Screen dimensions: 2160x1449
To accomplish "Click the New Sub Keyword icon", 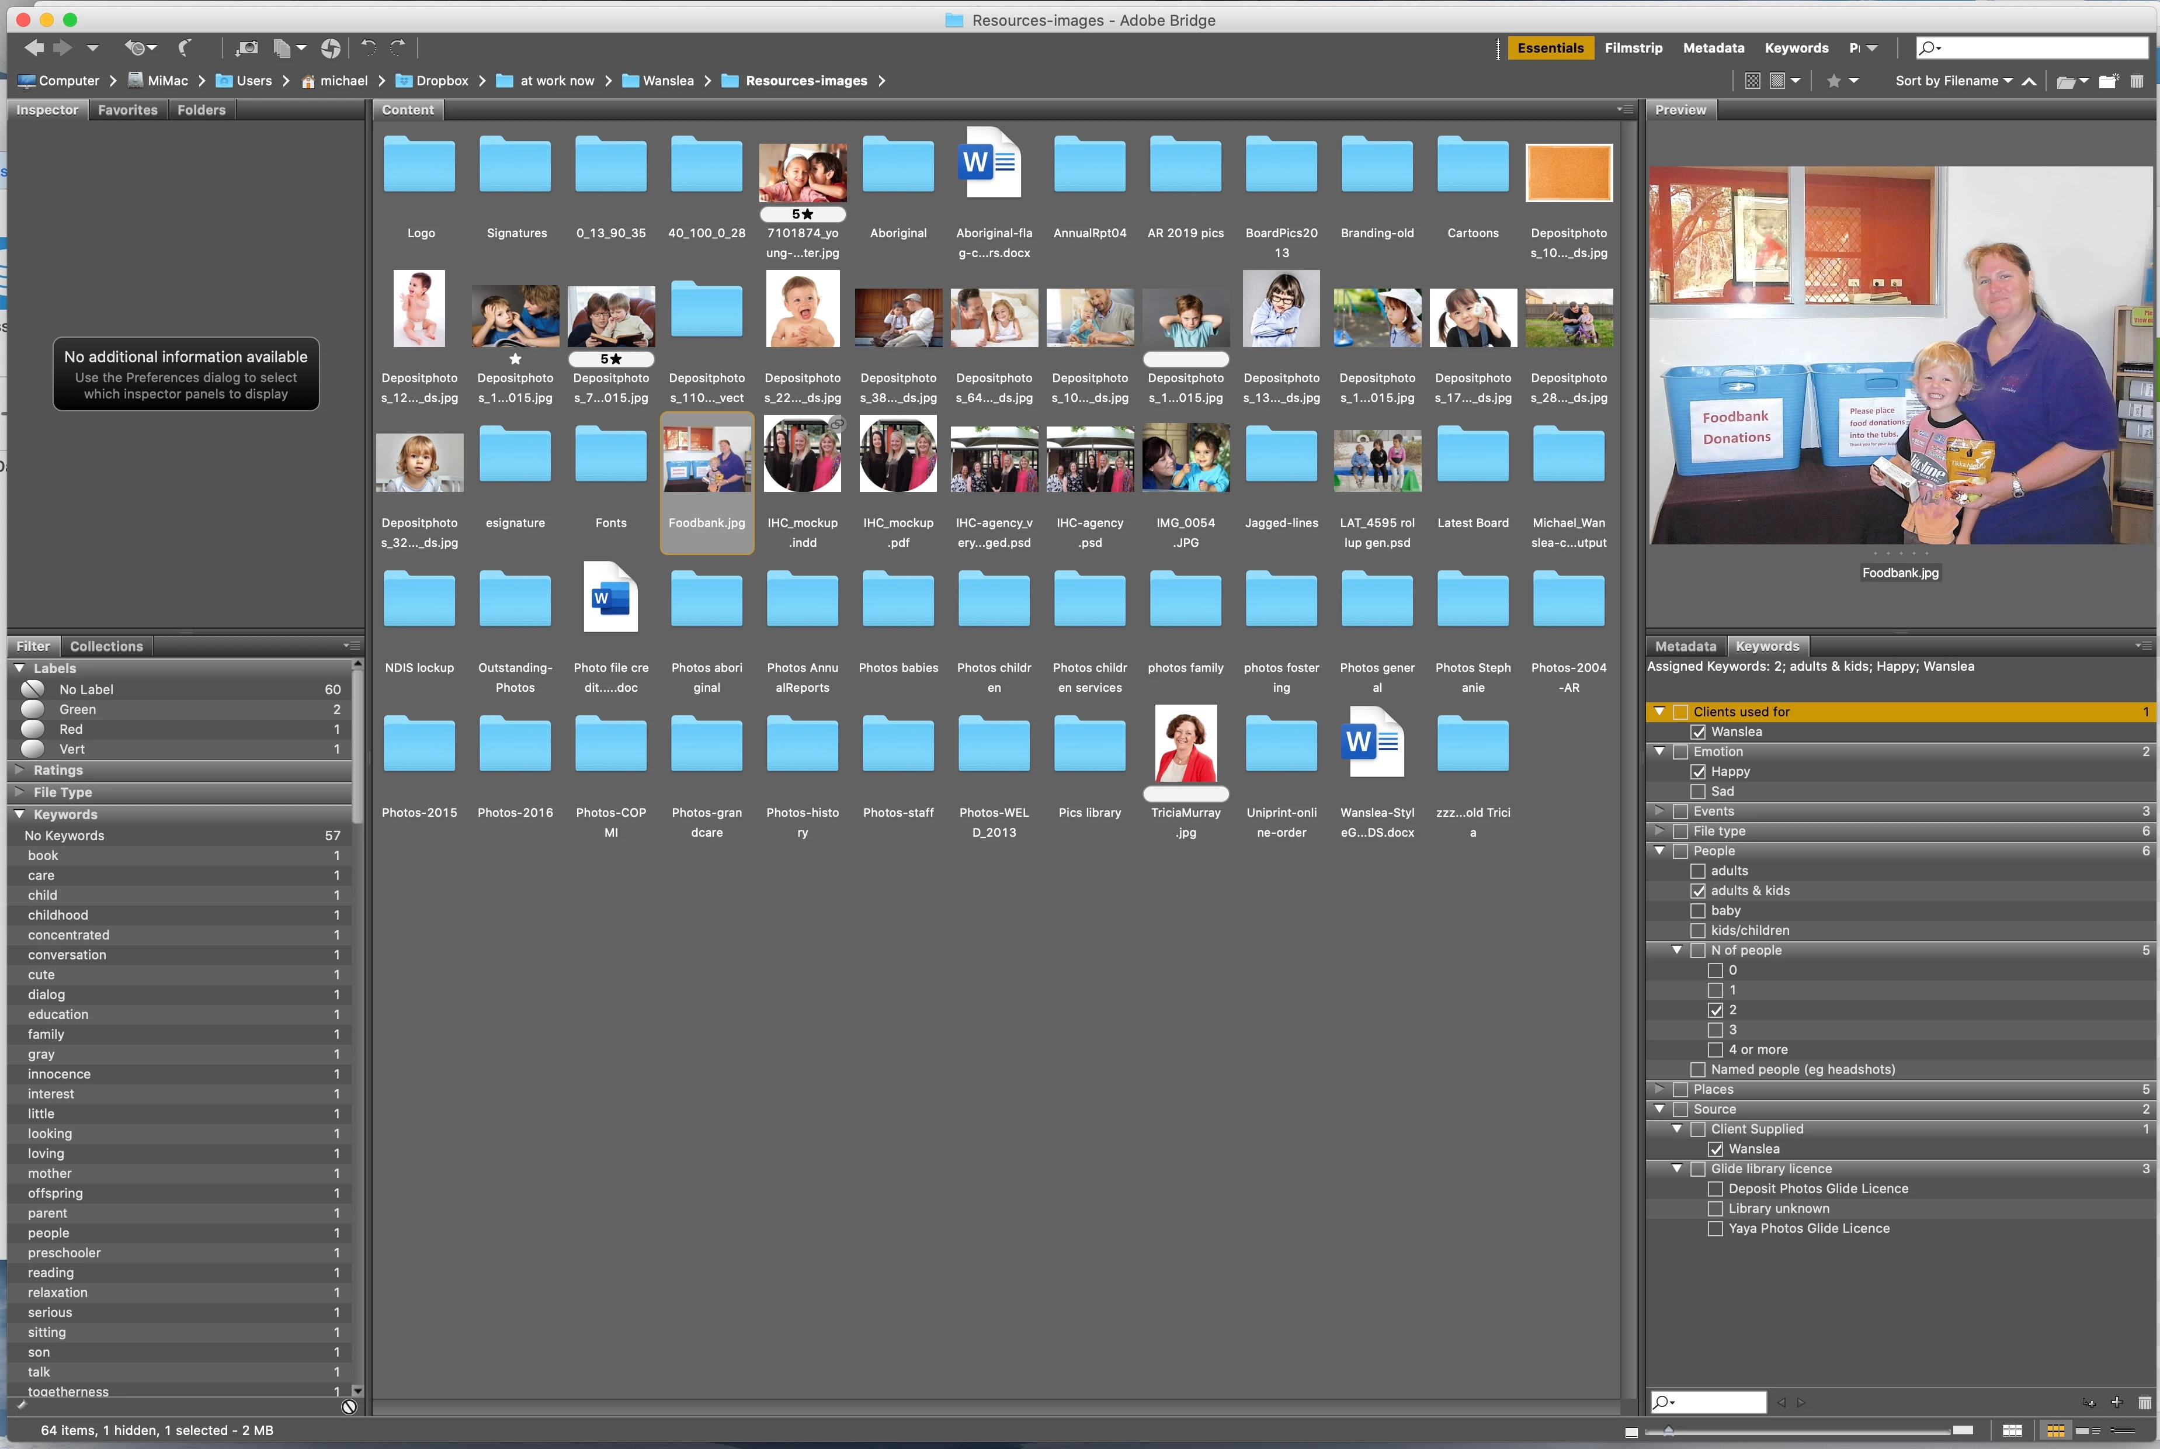I will [x=2089, y=1402].
